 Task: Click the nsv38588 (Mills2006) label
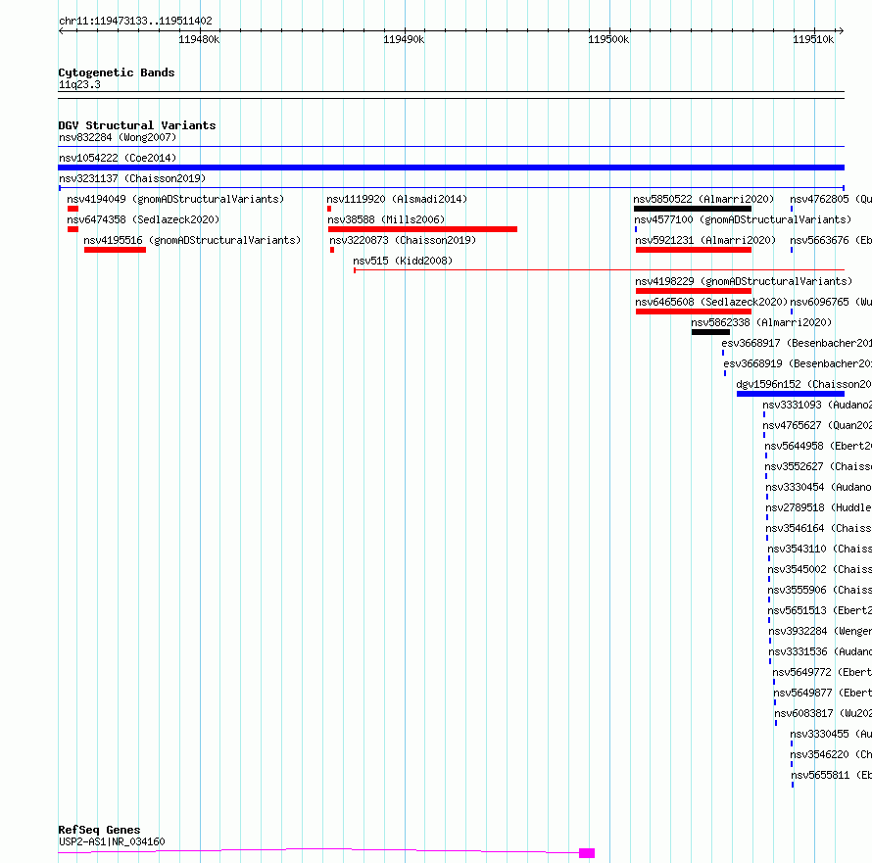386,219
